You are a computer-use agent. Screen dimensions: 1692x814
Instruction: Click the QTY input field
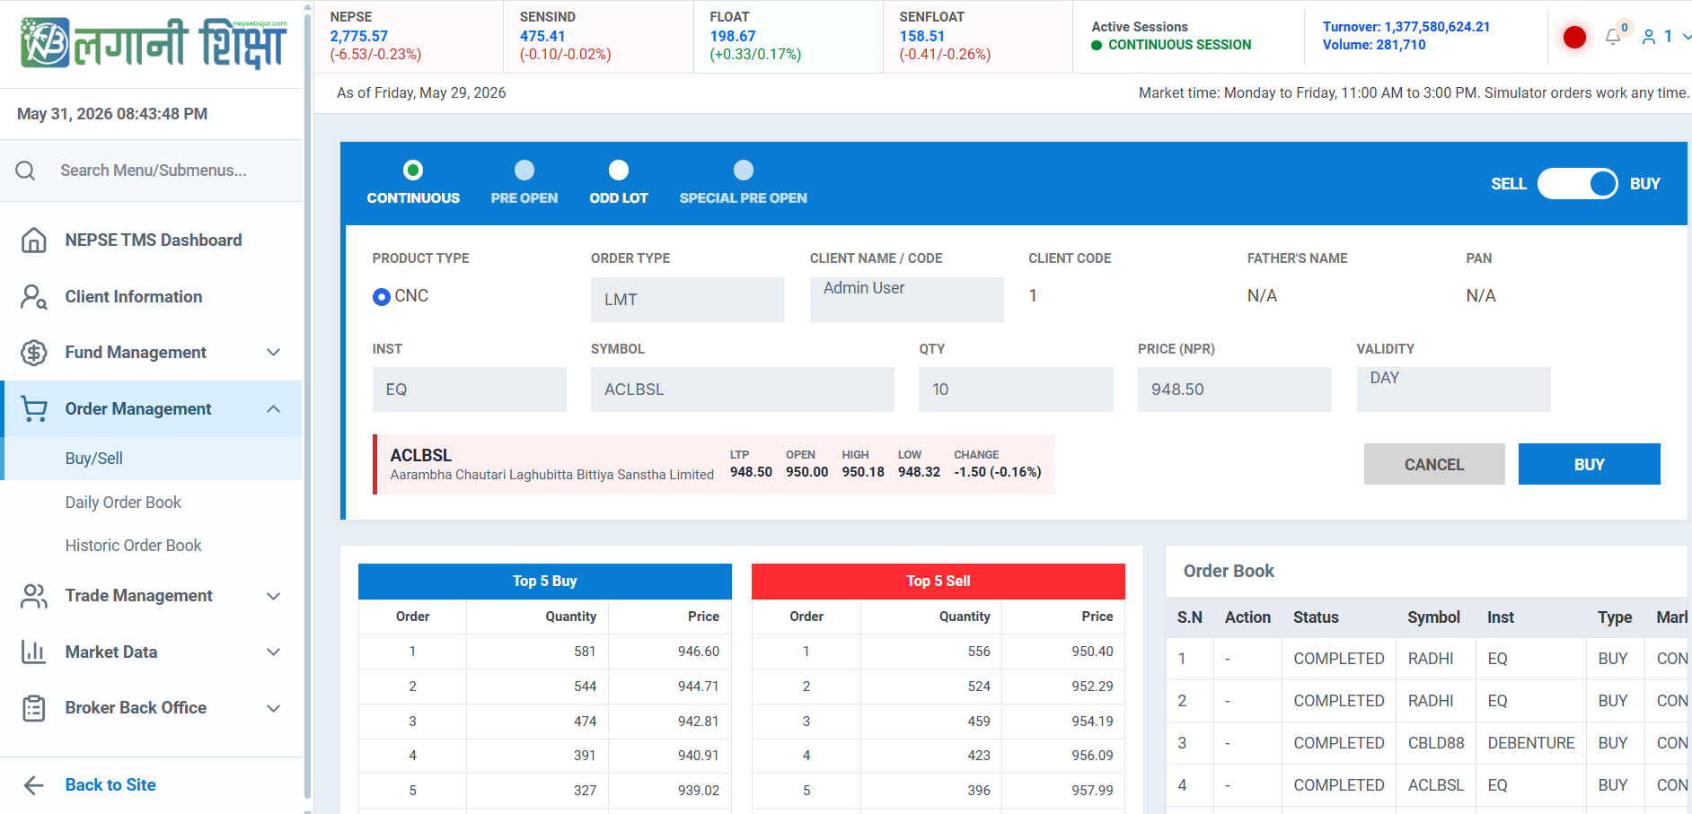[1016, 389]
